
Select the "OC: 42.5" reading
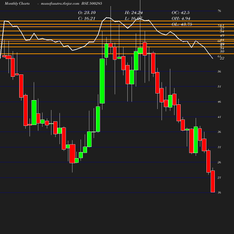(181, 13)
